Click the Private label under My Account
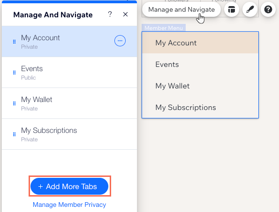 [x=30, y=47]
